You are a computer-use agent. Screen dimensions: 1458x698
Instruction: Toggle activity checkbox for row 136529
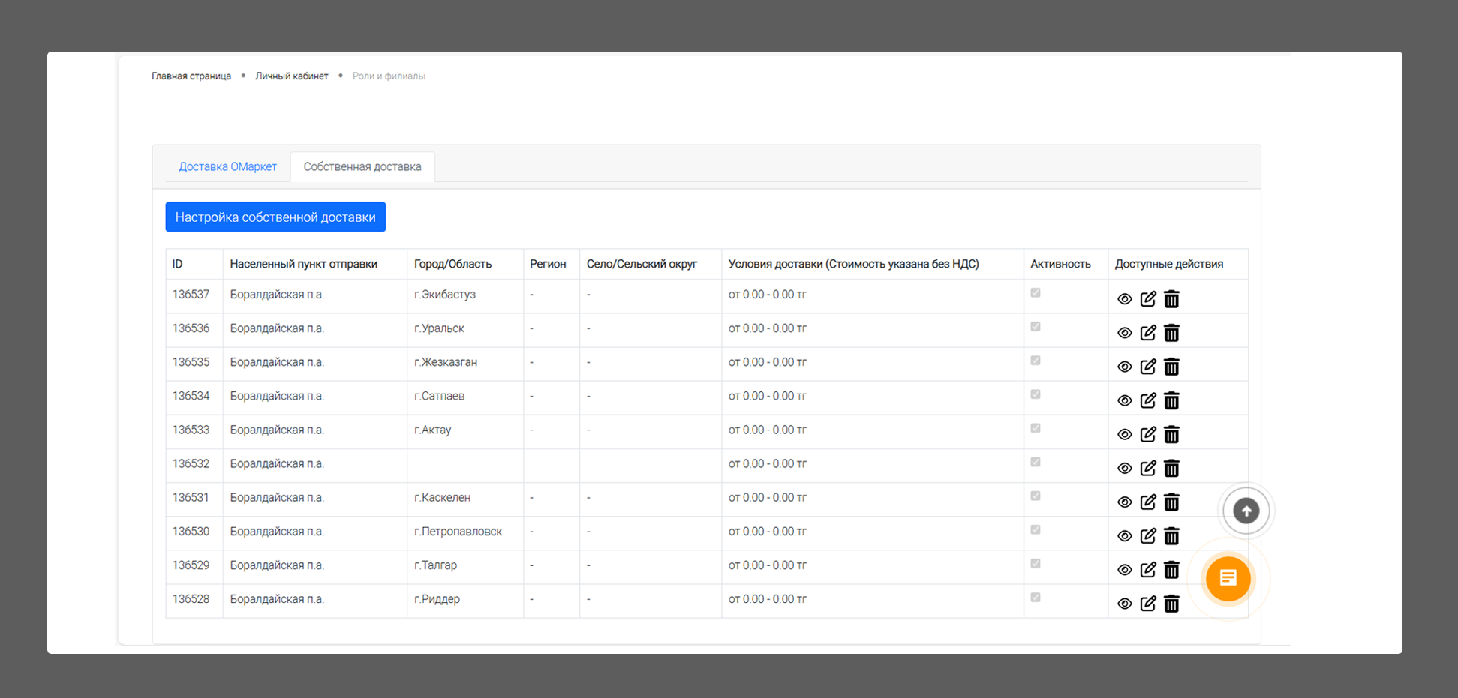1036,563
